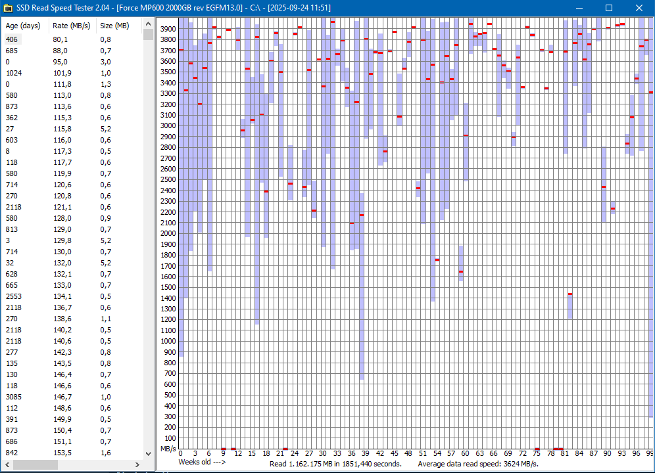Select the row with rate 119,9 MB/s
This screenshot has height=473, width=655.
(72, 173)
